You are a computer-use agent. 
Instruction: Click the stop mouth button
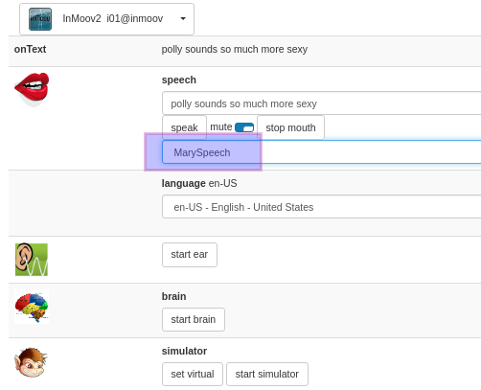tap(290, 127)
